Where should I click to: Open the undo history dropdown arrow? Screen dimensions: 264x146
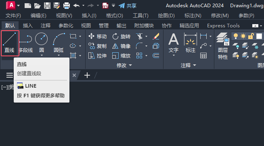pyautogui.click(x=83, y=6)
